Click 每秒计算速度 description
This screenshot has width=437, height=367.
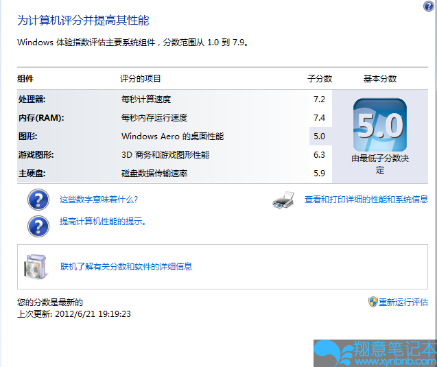(146, 99)
